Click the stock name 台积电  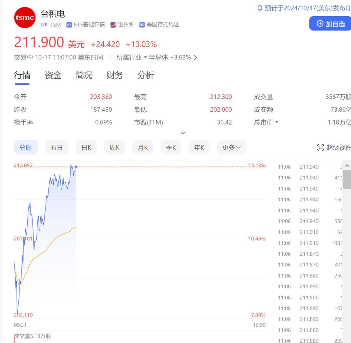[53, 14]
